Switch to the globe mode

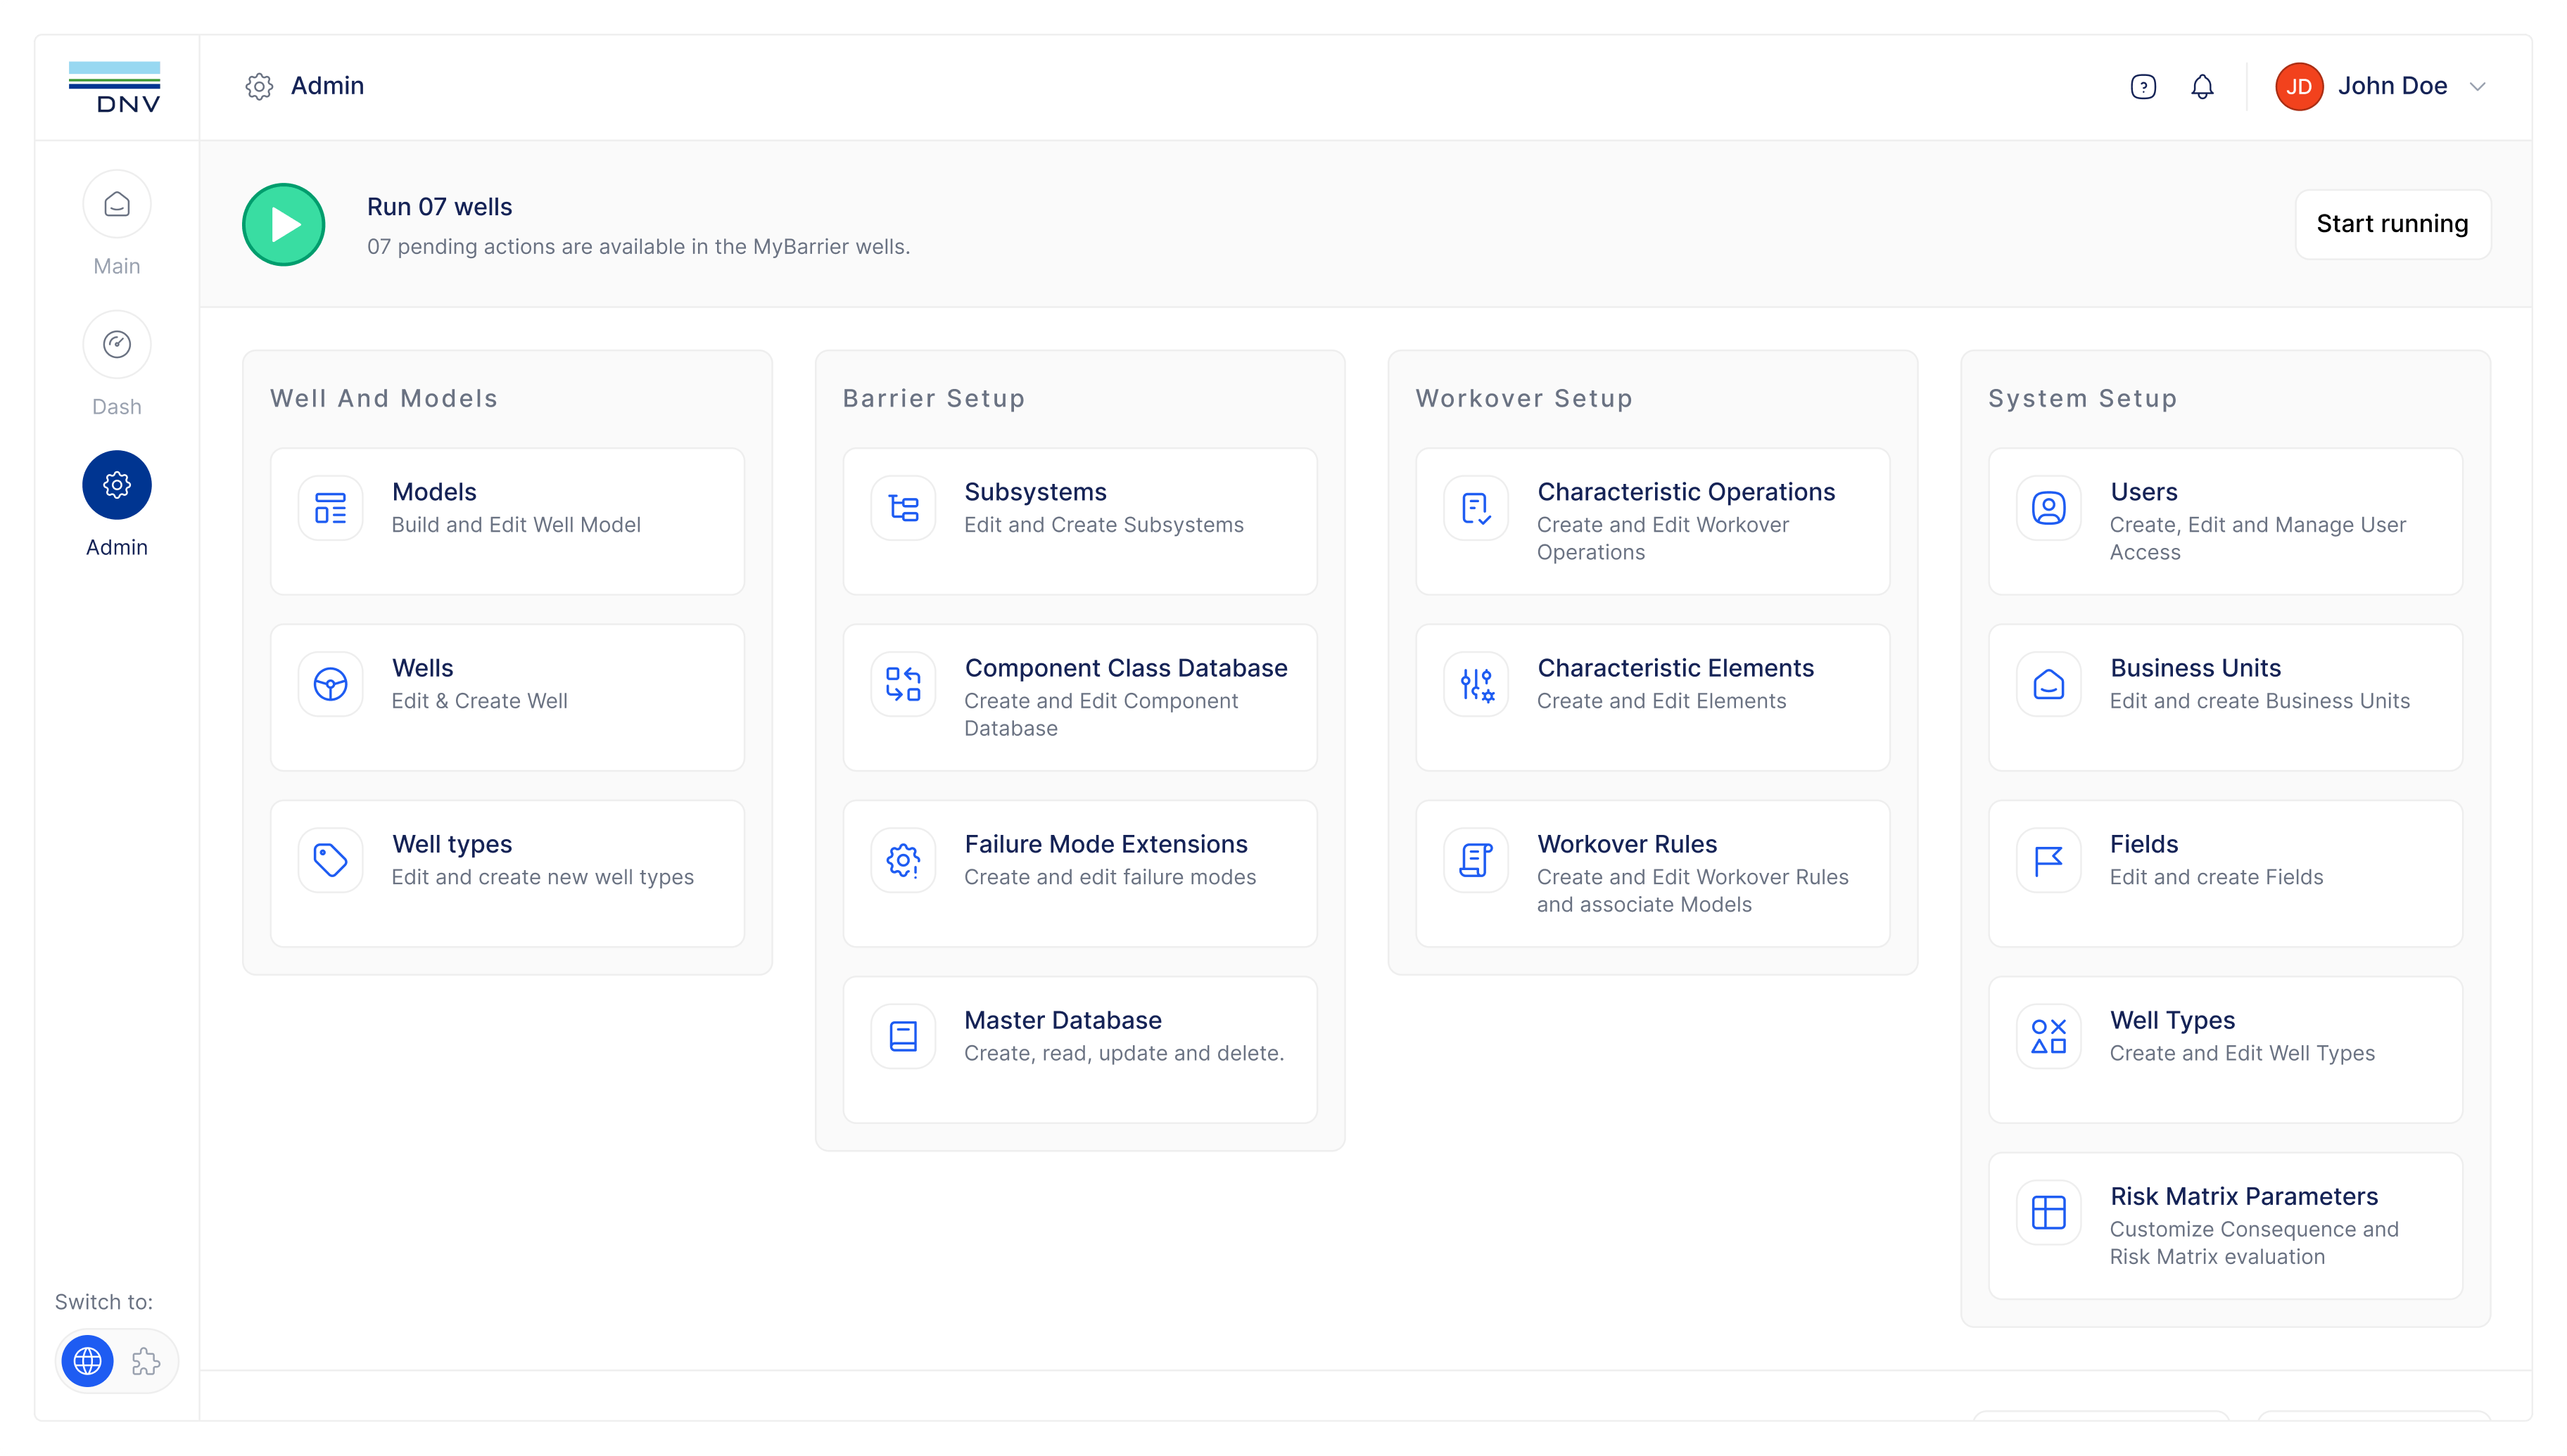pos(88,1361)
